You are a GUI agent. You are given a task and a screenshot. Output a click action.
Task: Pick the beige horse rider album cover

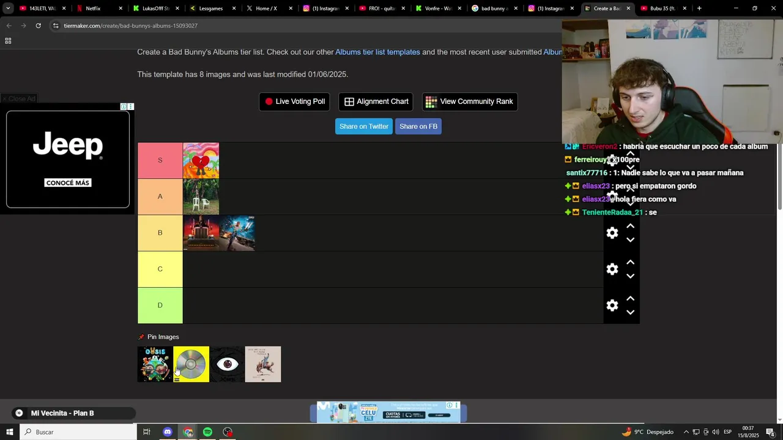263,364
